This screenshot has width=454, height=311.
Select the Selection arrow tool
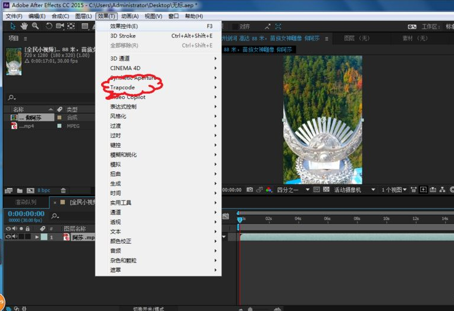pos(12,26)
